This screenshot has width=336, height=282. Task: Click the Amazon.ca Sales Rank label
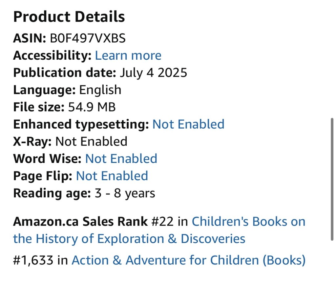[80, 222]
